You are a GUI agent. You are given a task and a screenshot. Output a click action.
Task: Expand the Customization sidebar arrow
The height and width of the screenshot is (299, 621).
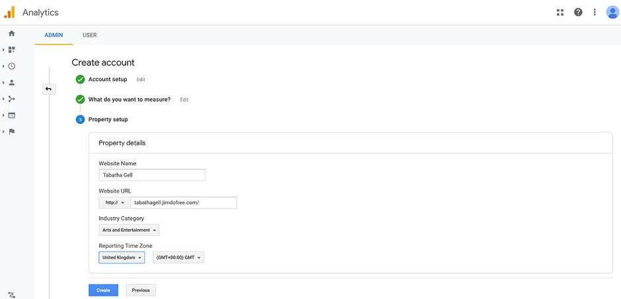[x=3, y=50]
